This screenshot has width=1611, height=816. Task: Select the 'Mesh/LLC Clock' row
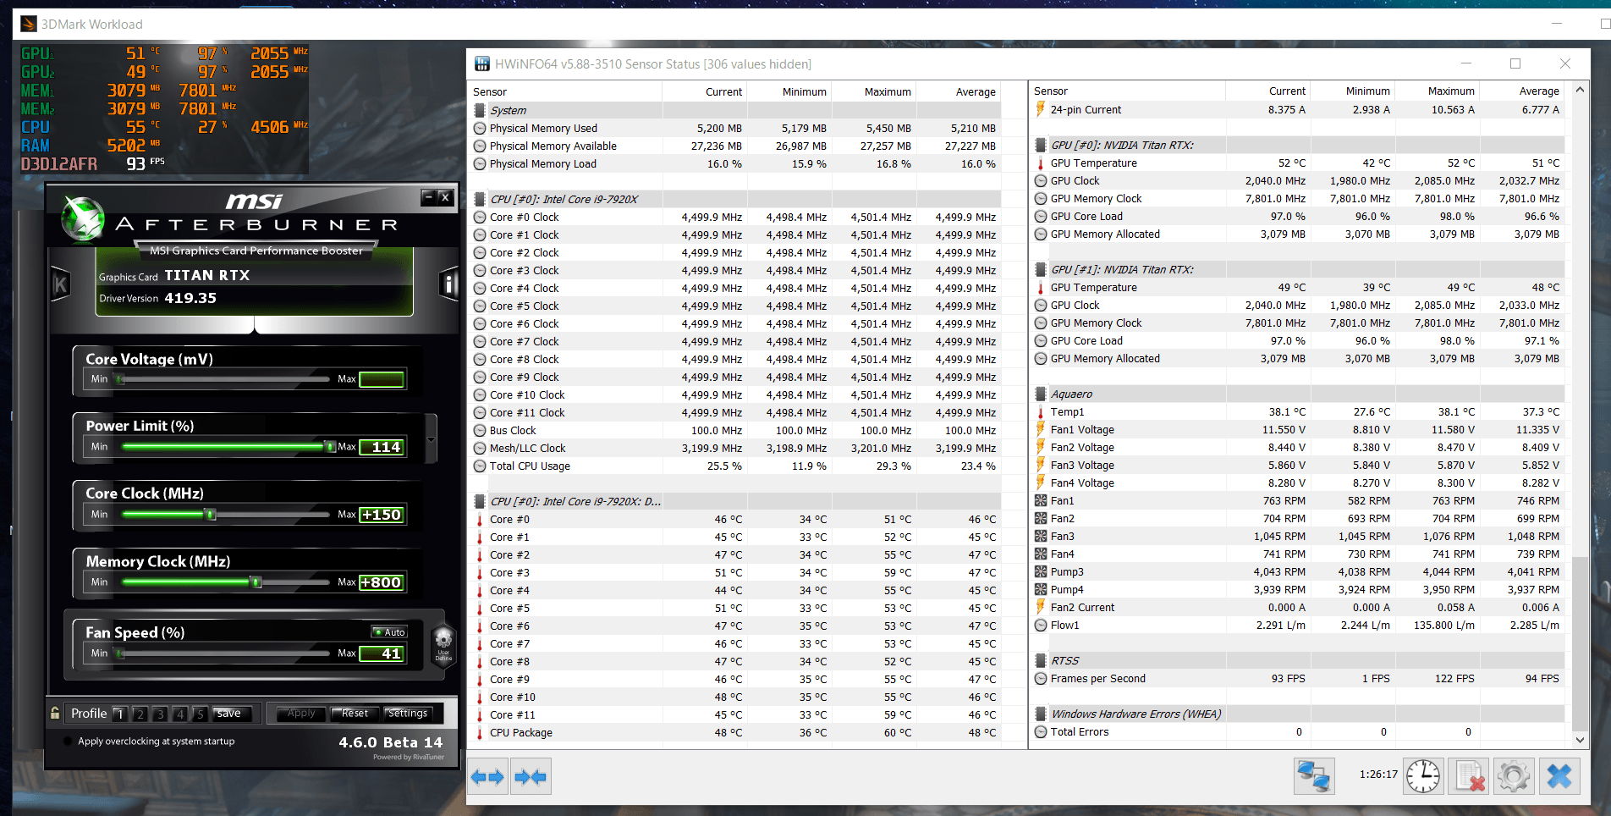coord(734,448)
